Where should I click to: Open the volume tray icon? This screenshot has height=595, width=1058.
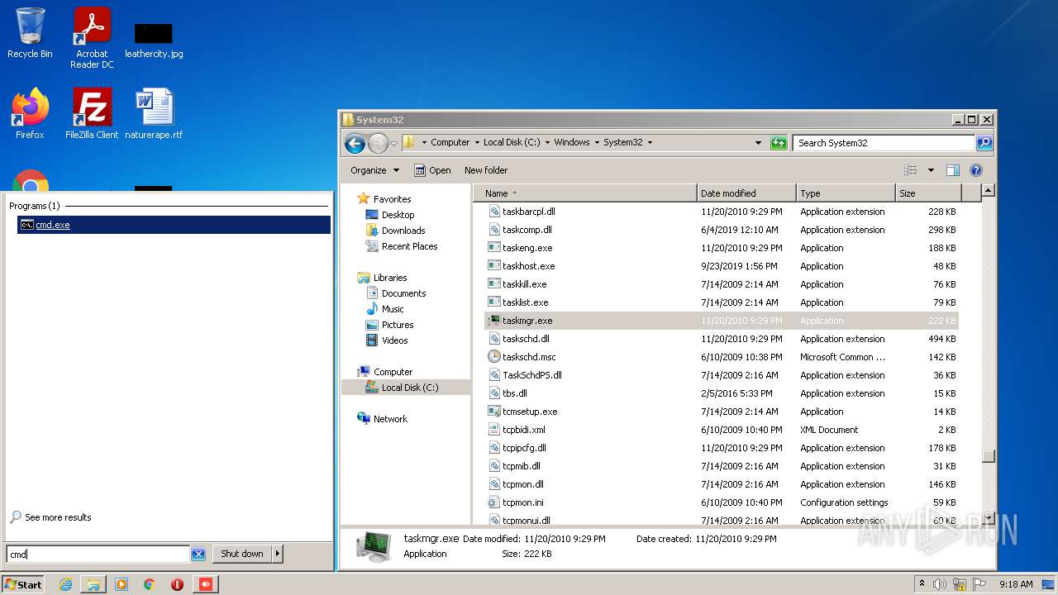(x=940, y=584)
